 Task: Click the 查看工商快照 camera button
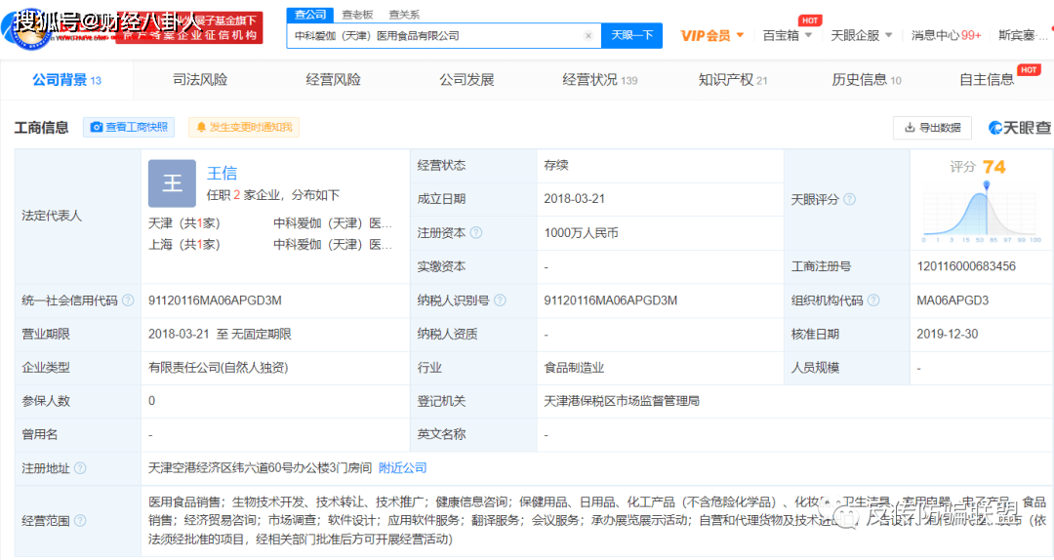tap(129, 127)
